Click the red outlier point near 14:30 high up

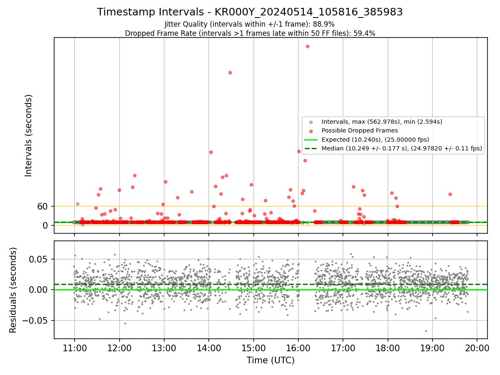pos(230,72)
